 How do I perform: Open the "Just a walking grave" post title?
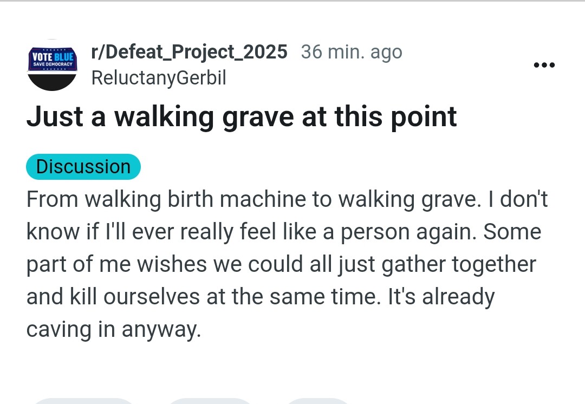pos(242,116)
